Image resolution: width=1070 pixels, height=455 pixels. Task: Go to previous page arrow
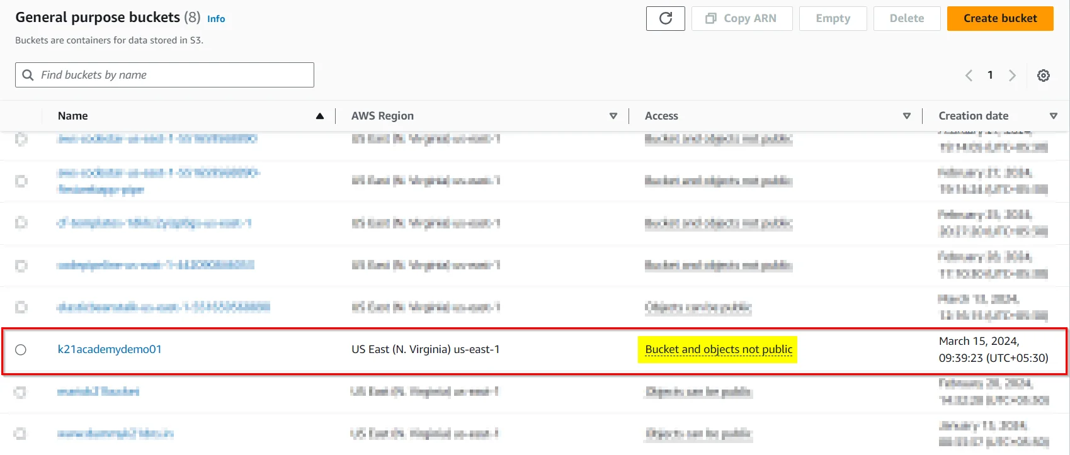(969, 76)
